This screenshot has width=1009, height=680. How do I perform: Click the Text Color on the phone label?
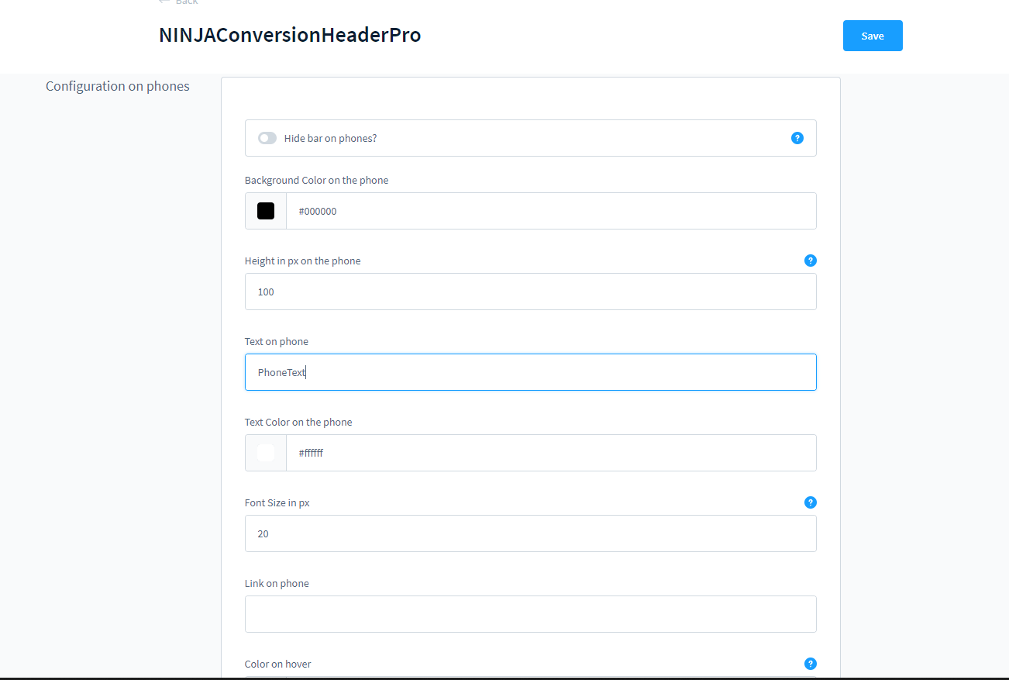tap(298, 422)
